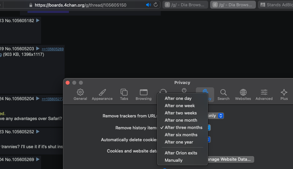
Task: Click the URL address field
Action: (x=80, y=5)
